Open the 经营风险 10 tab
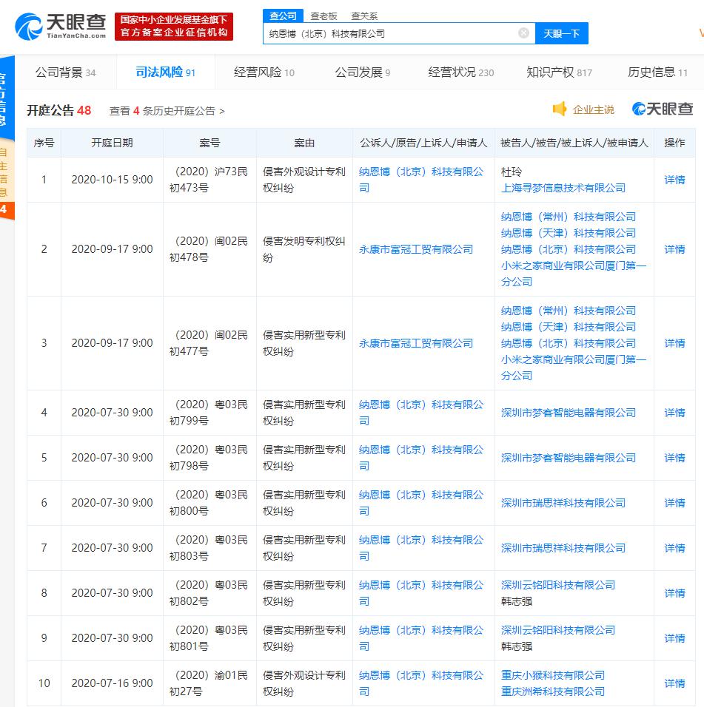 pos(264,72)
